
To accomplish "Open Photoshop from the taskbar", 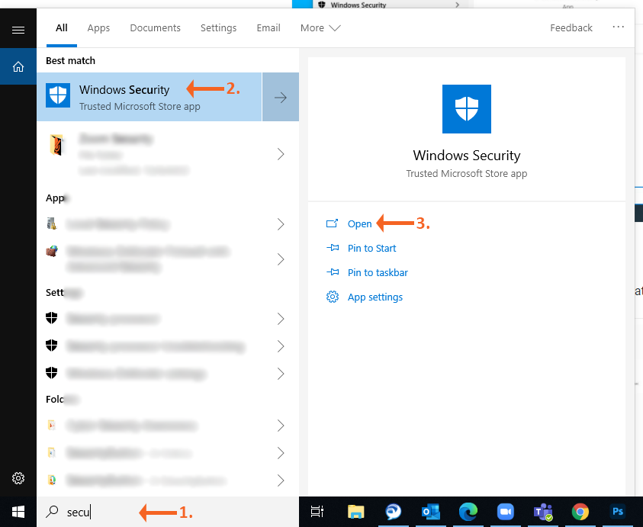I will [x=618, y=512].
